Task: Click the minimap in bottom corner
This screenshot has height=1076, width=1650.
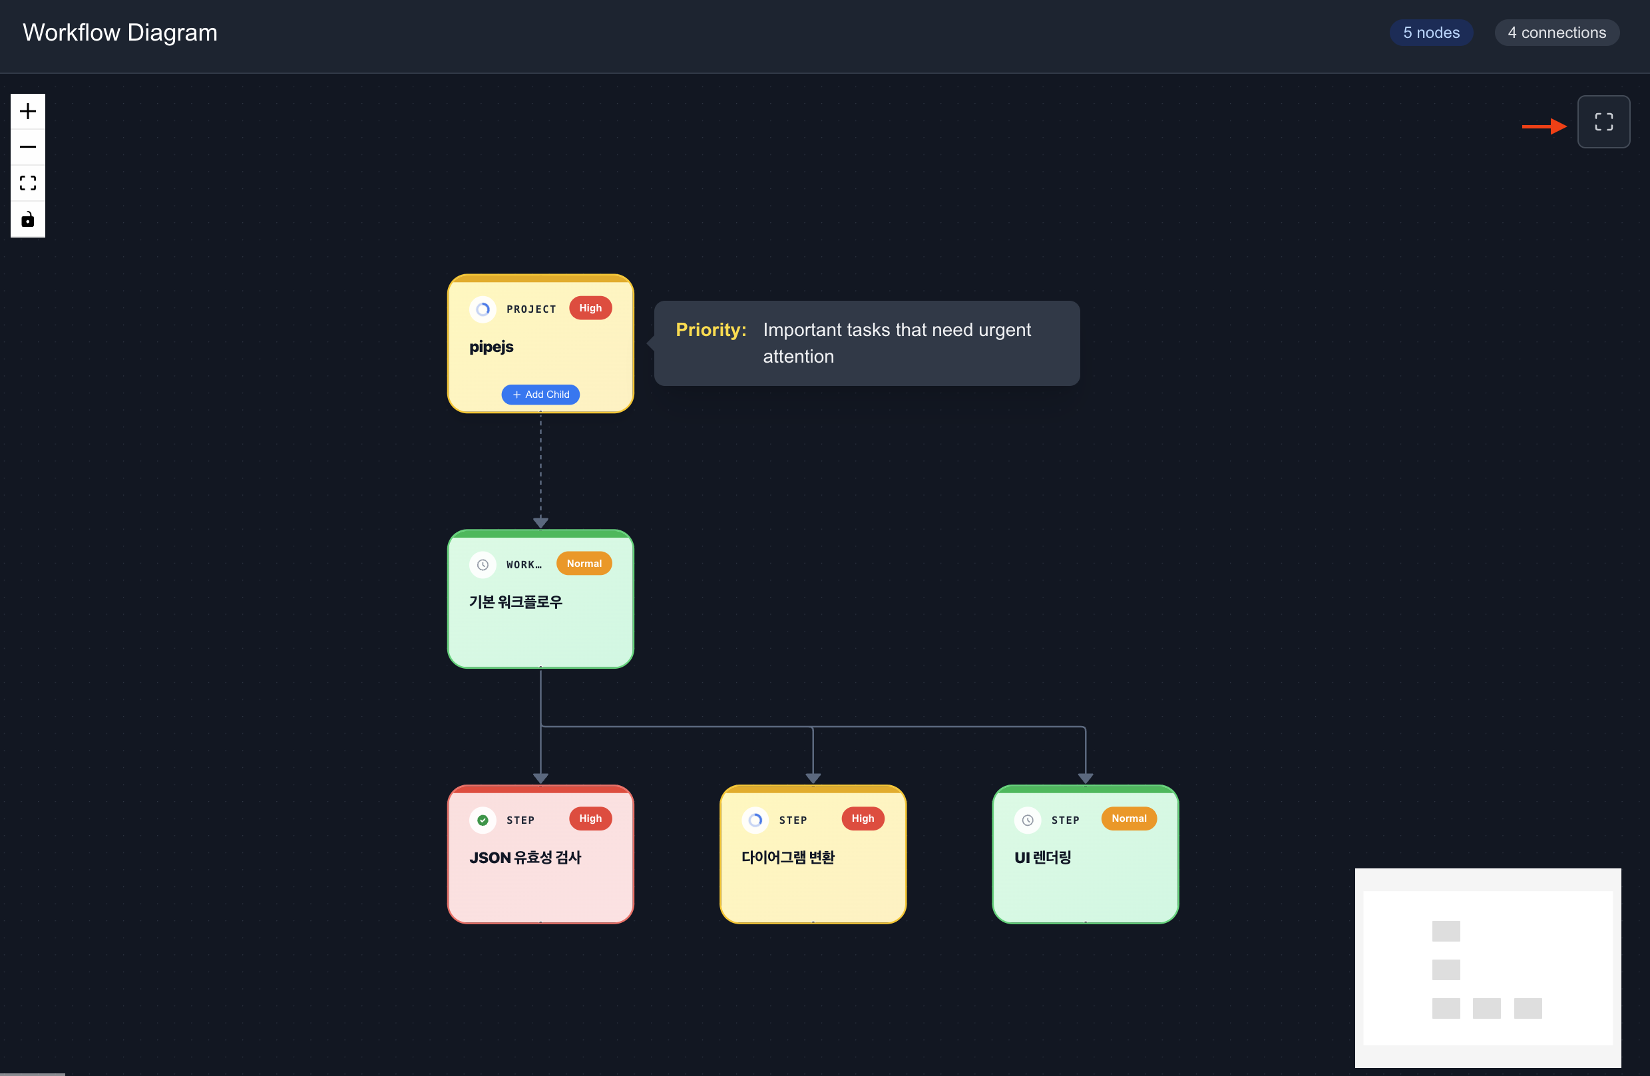Action: 1488,968
